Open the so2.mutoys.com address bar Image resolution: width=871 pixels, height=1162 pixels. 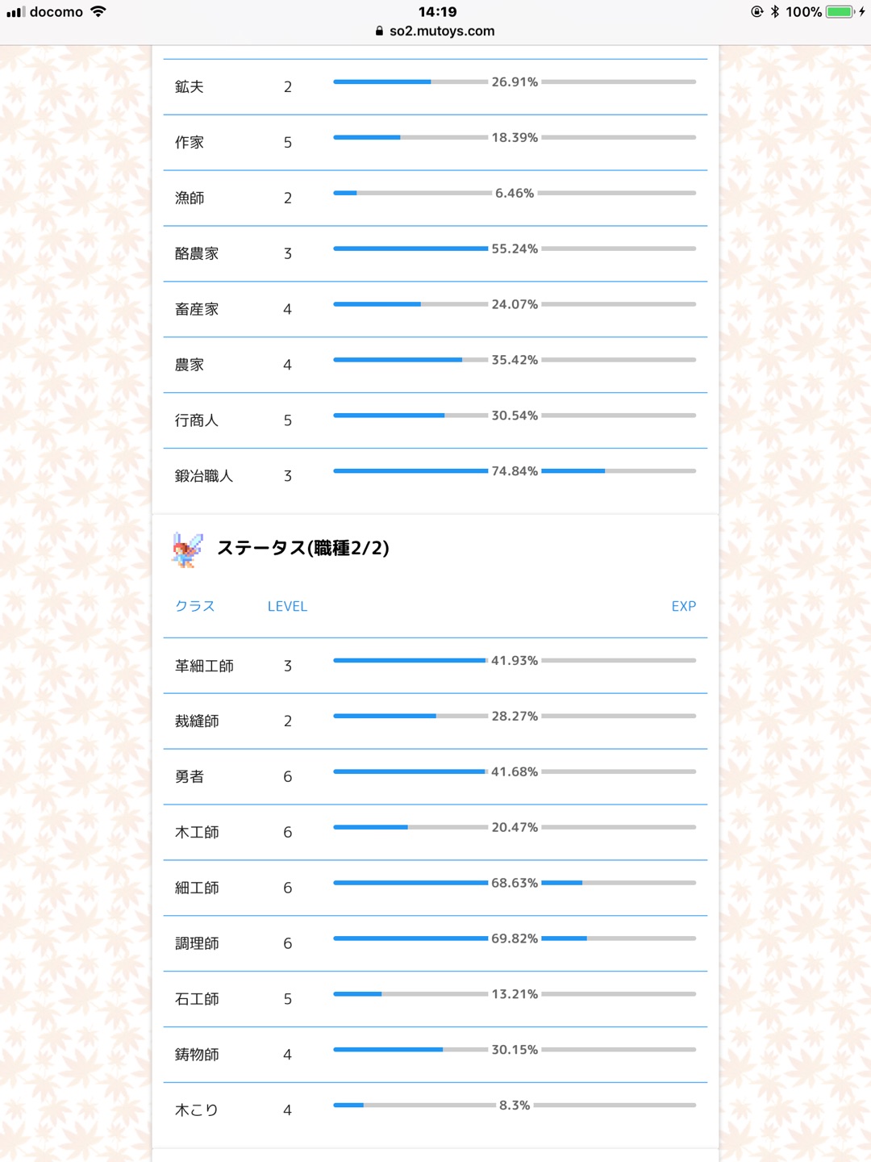[435, 31]
